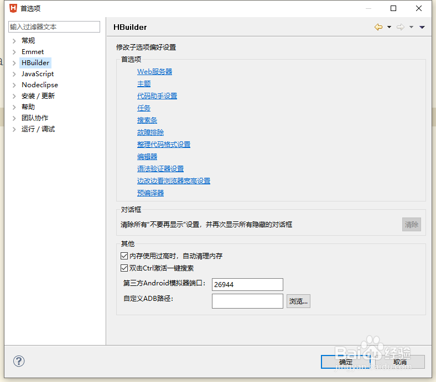Select 安装 / 更新 in the tree
The image size is (436, 382).
click(38, 96)
